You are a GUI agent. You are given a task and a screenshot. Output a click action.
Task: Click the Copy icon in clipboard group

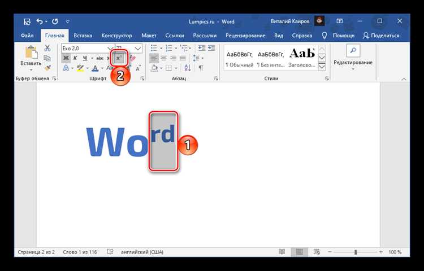pyautogui.click(x=47, y=58)
